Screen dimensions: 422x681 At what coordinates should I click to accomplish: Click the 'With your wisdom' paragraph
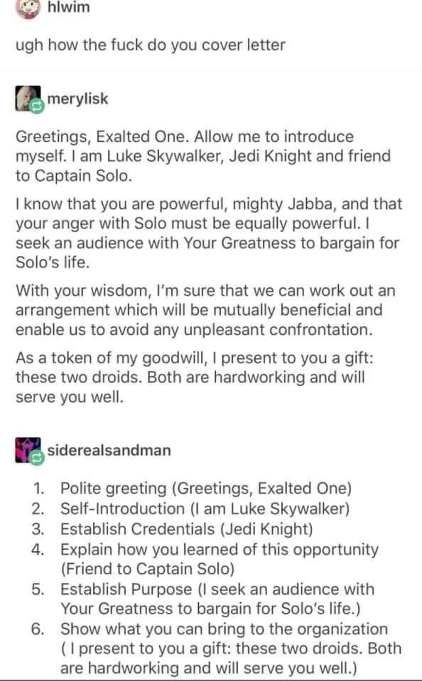[205, 310]
